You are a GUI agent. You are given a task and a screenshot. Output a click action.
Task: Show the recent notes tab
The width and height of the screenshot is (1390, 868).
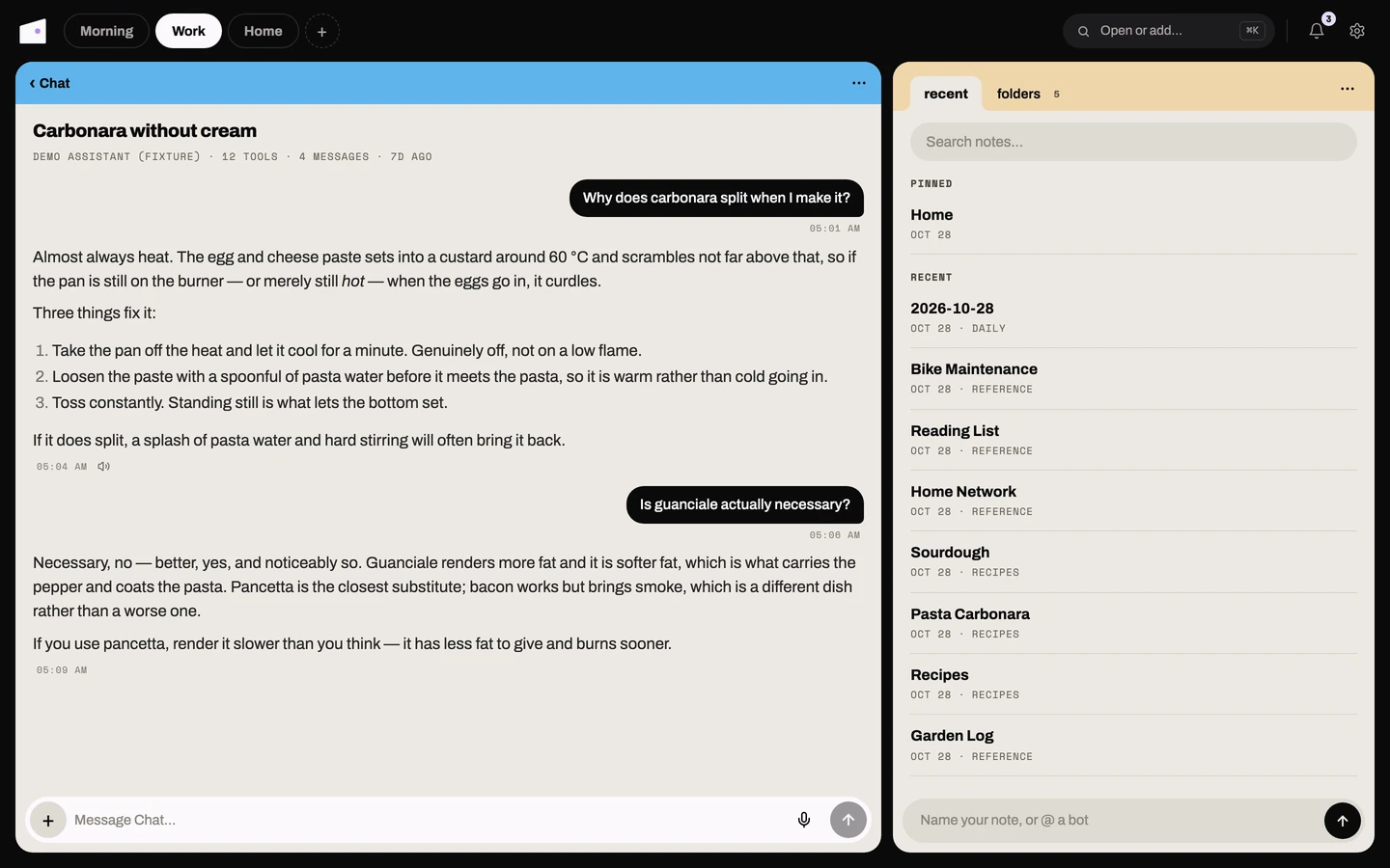(x=946, y=94)
